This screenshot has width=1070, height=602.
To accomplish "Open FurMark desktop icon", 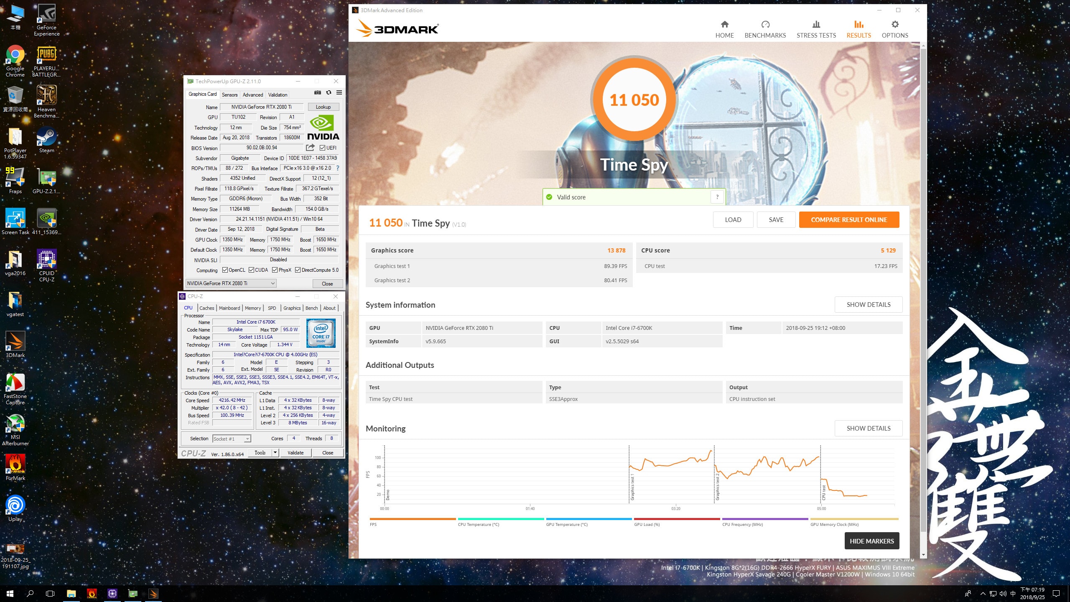I will coord(15,467).
